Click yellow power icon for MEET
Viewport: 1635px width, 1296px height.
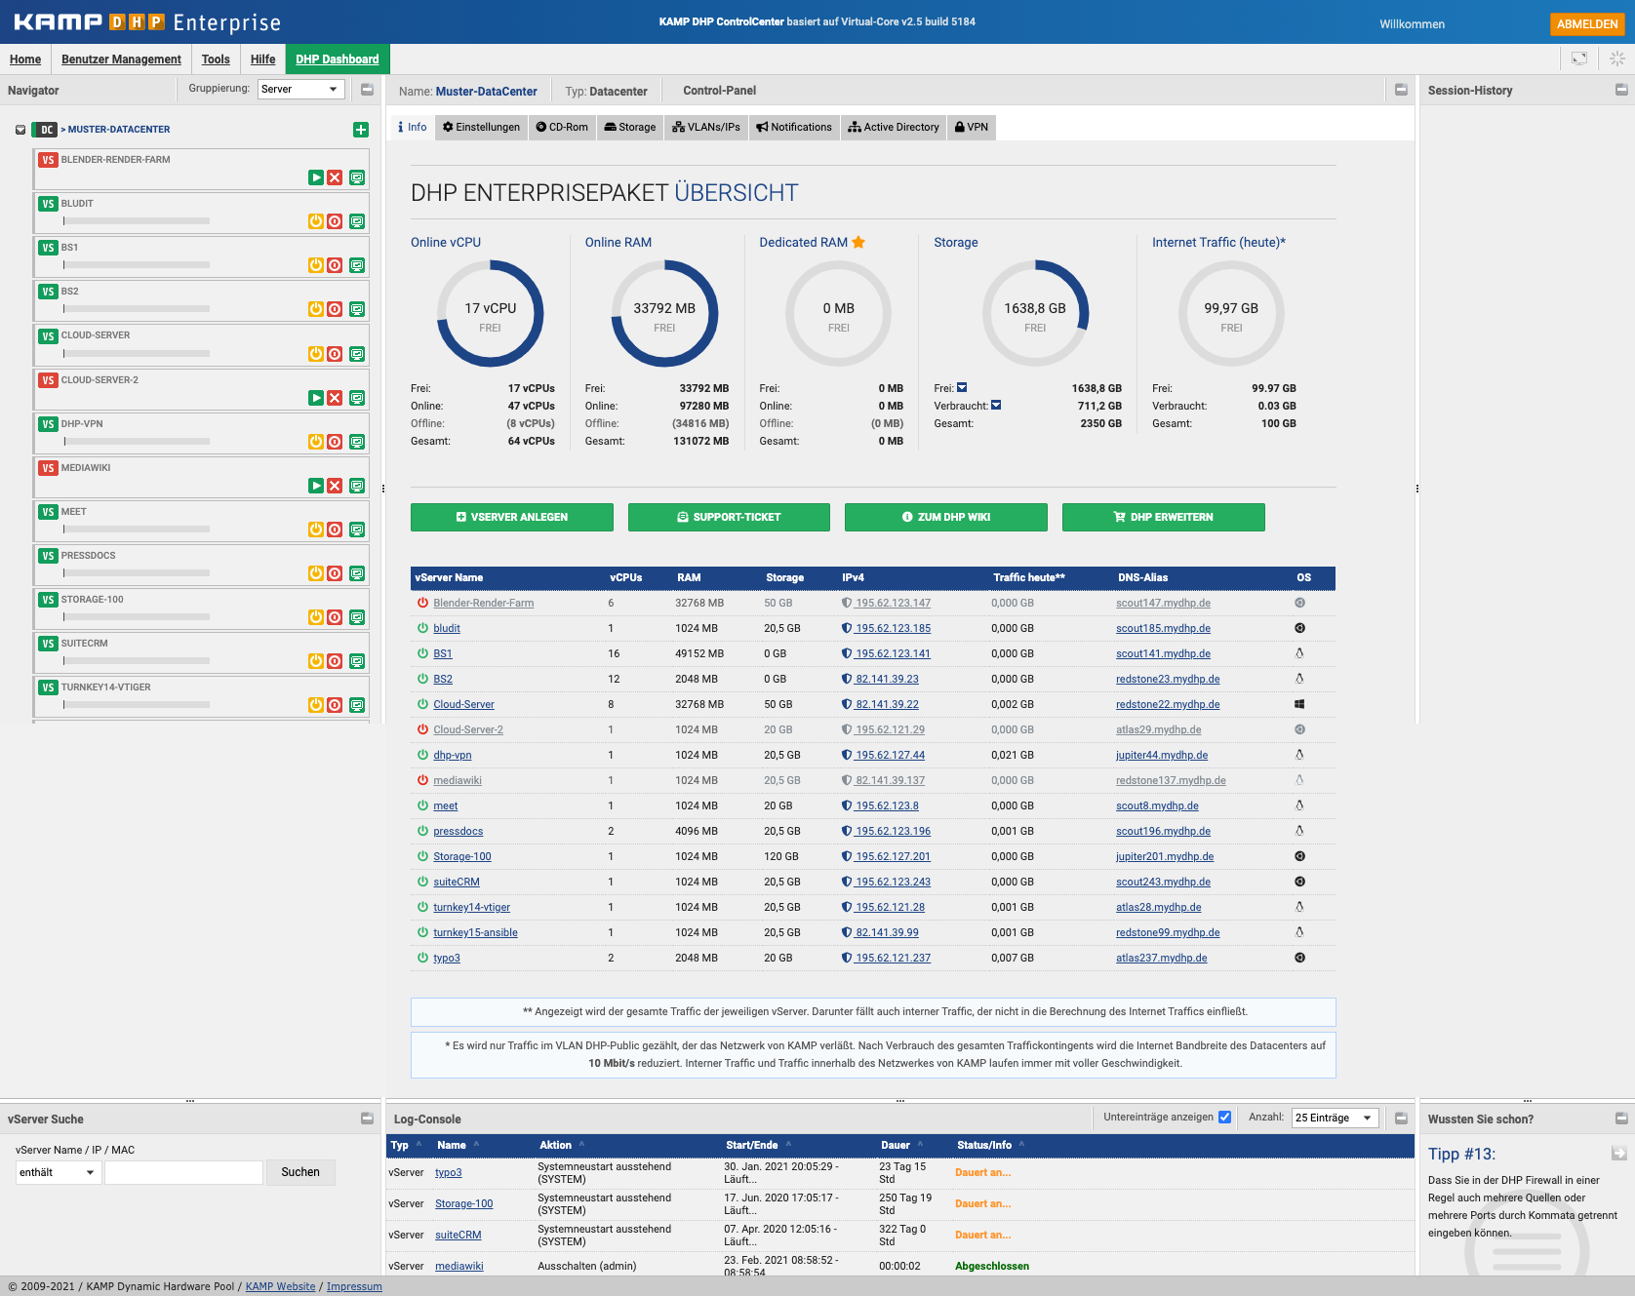[x=316, y=530]
